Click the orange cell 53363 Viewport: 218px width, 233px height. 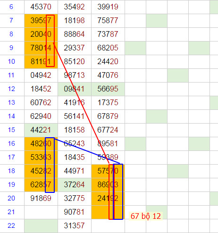[41, 158]
